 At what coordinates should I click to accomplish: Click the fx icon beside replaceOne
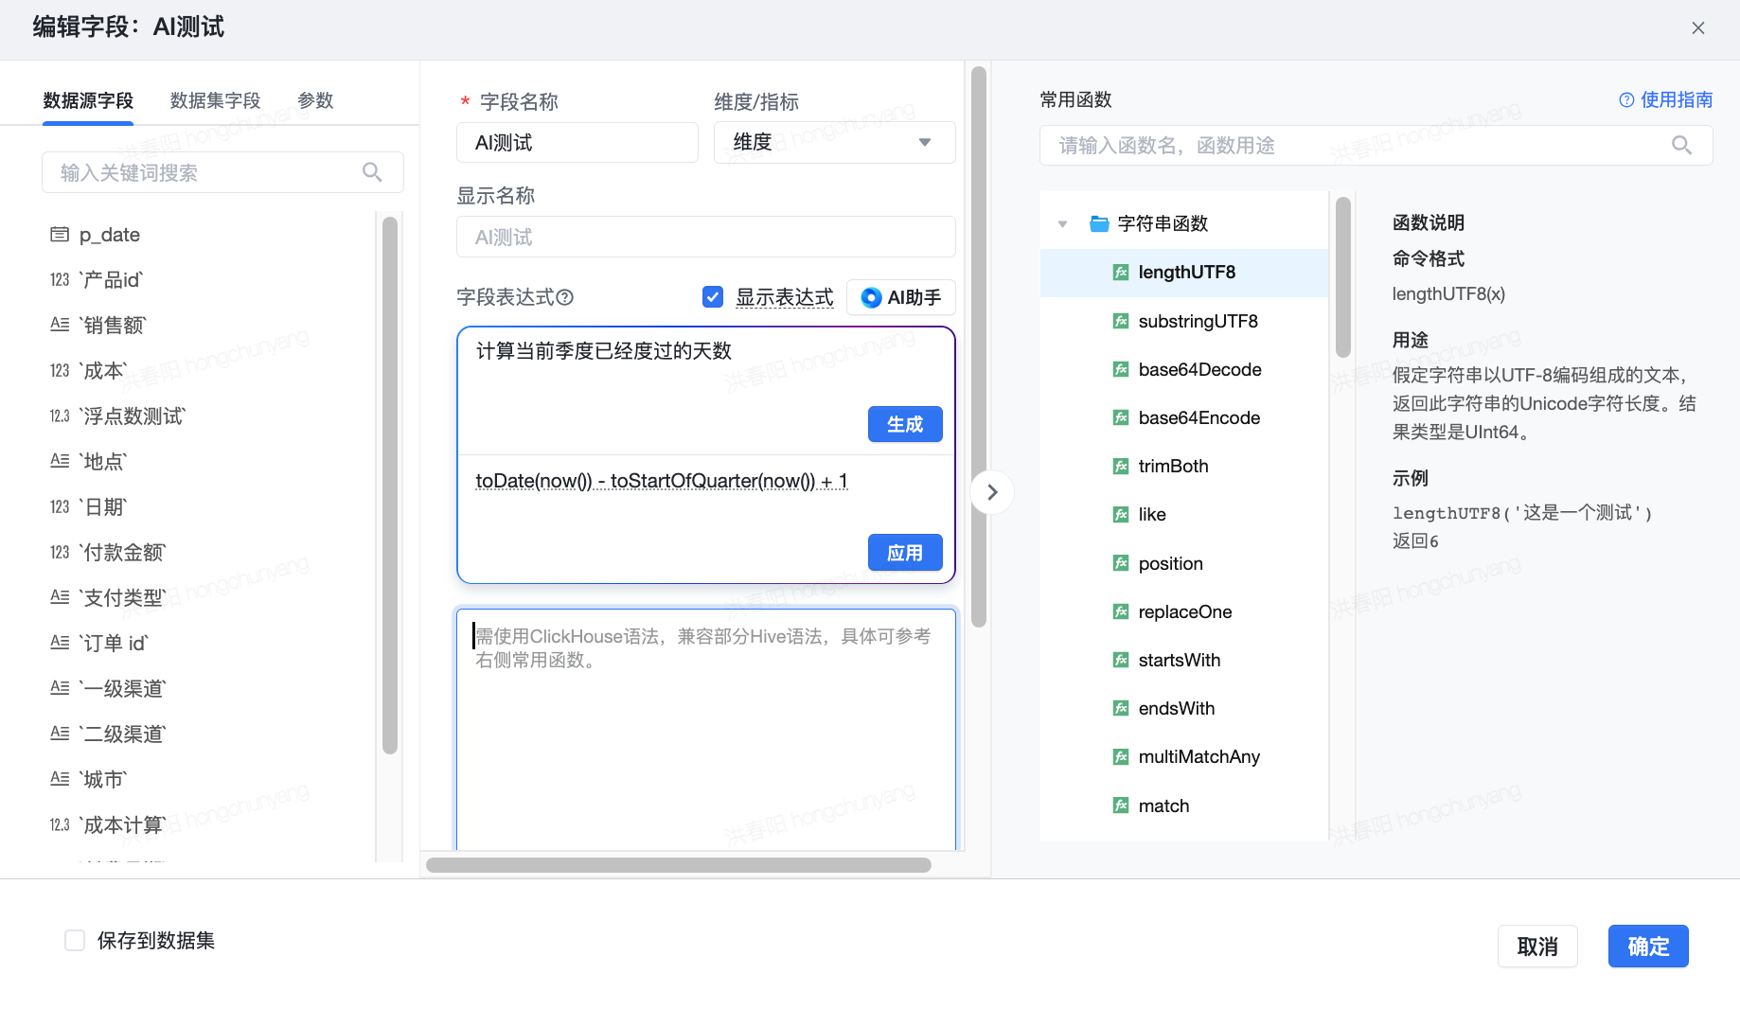tap(1121, 611)
